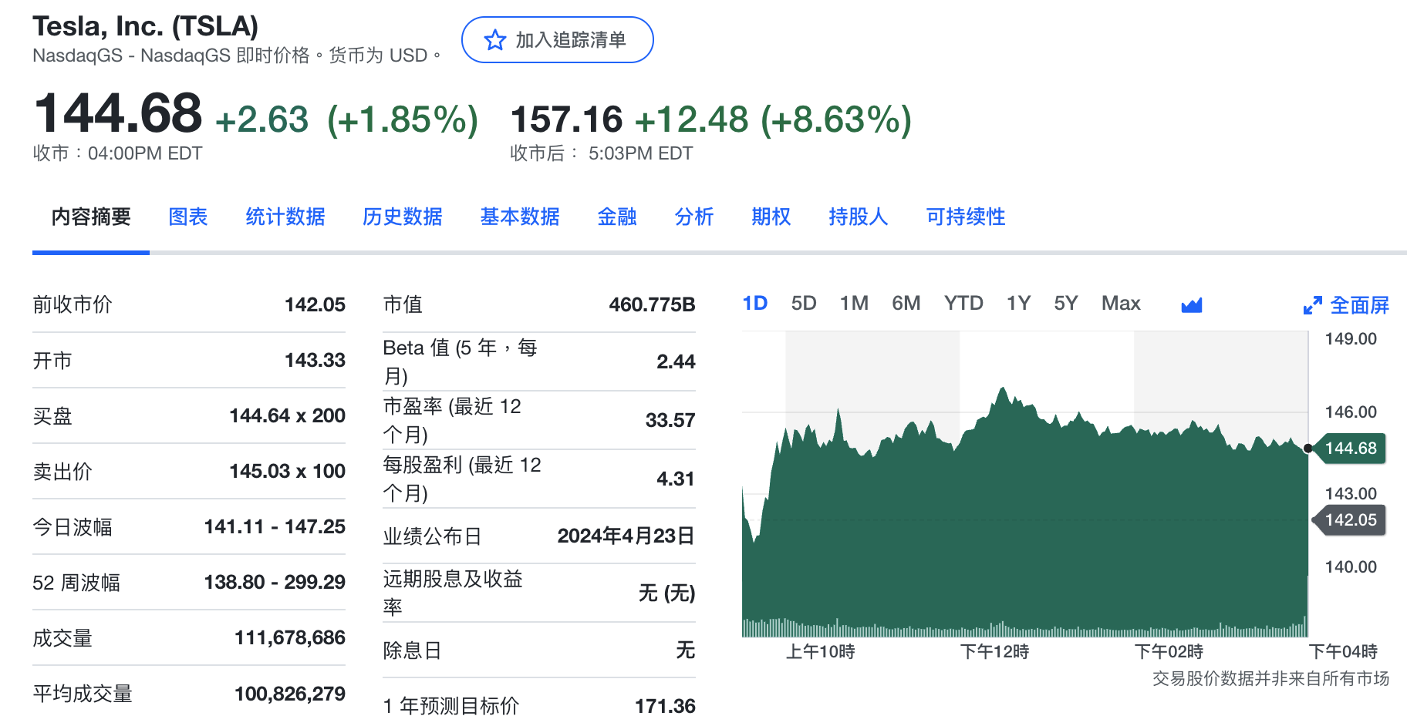Open the 统计数据 tab

285,217
